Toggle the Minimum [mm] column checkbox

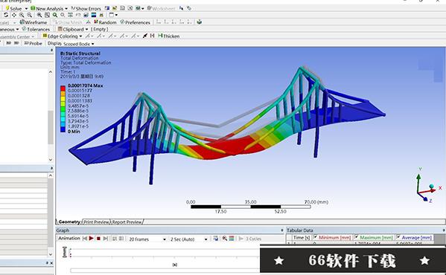pyautogui.click(x=315, y=236)
